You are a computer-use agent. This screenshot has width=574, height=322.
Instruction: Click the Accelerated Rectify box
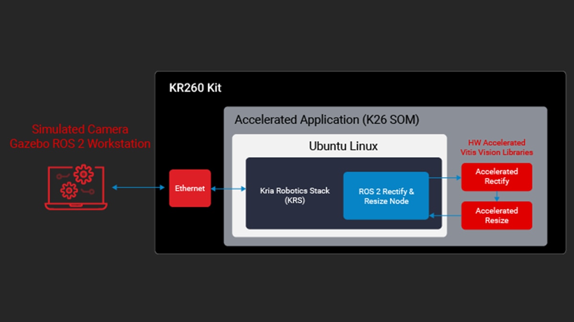click(x=497, y=177)
